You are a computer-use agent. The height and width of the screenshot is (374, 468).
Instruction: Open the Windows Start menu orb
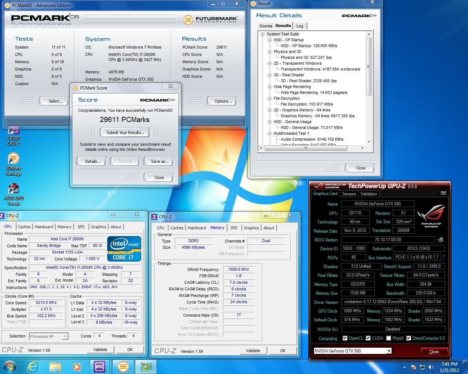(10, 366)
